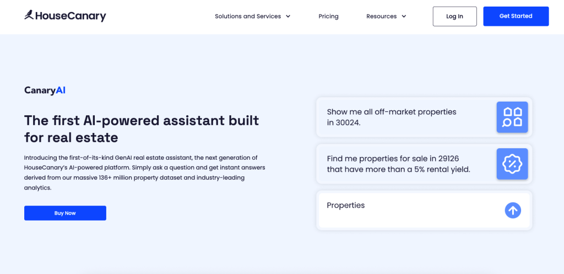Click the 'in 30024.' zip code text
564x274 pixels.
tap(344, 122)
